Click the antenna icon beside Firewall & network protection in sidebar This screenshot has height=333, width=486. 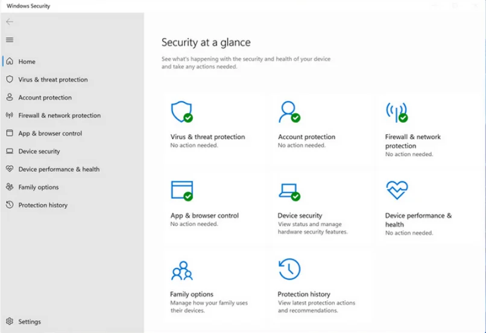click(x=10, y=115)
